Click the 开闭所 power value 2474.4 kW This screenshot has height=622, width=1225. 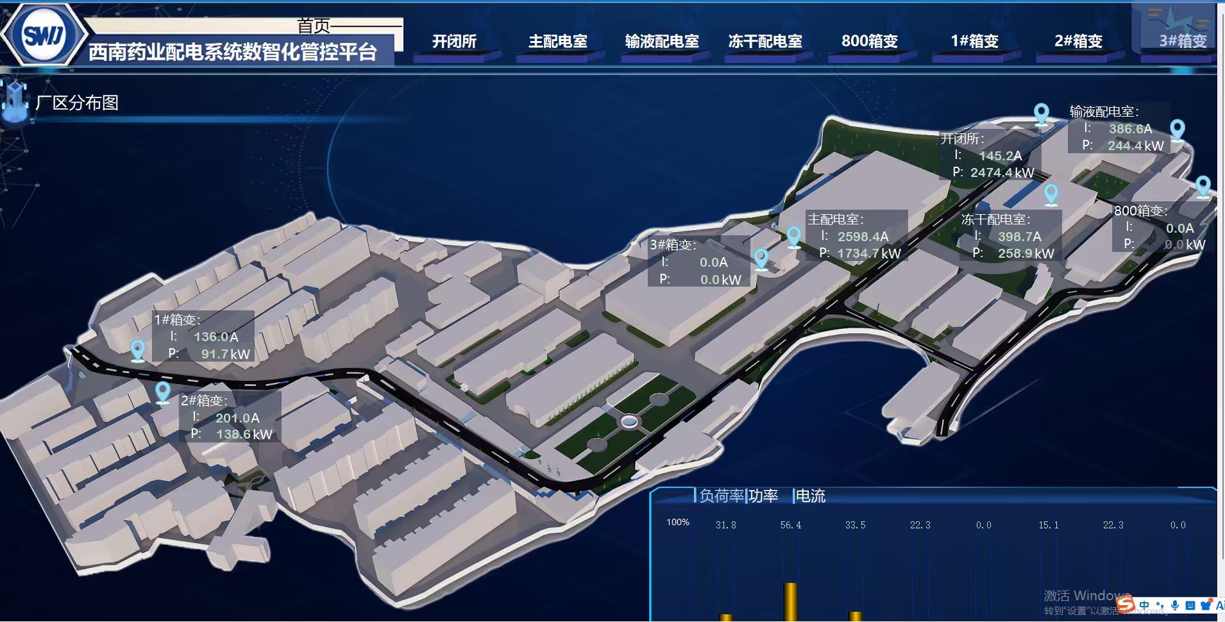coord(1002,172)
